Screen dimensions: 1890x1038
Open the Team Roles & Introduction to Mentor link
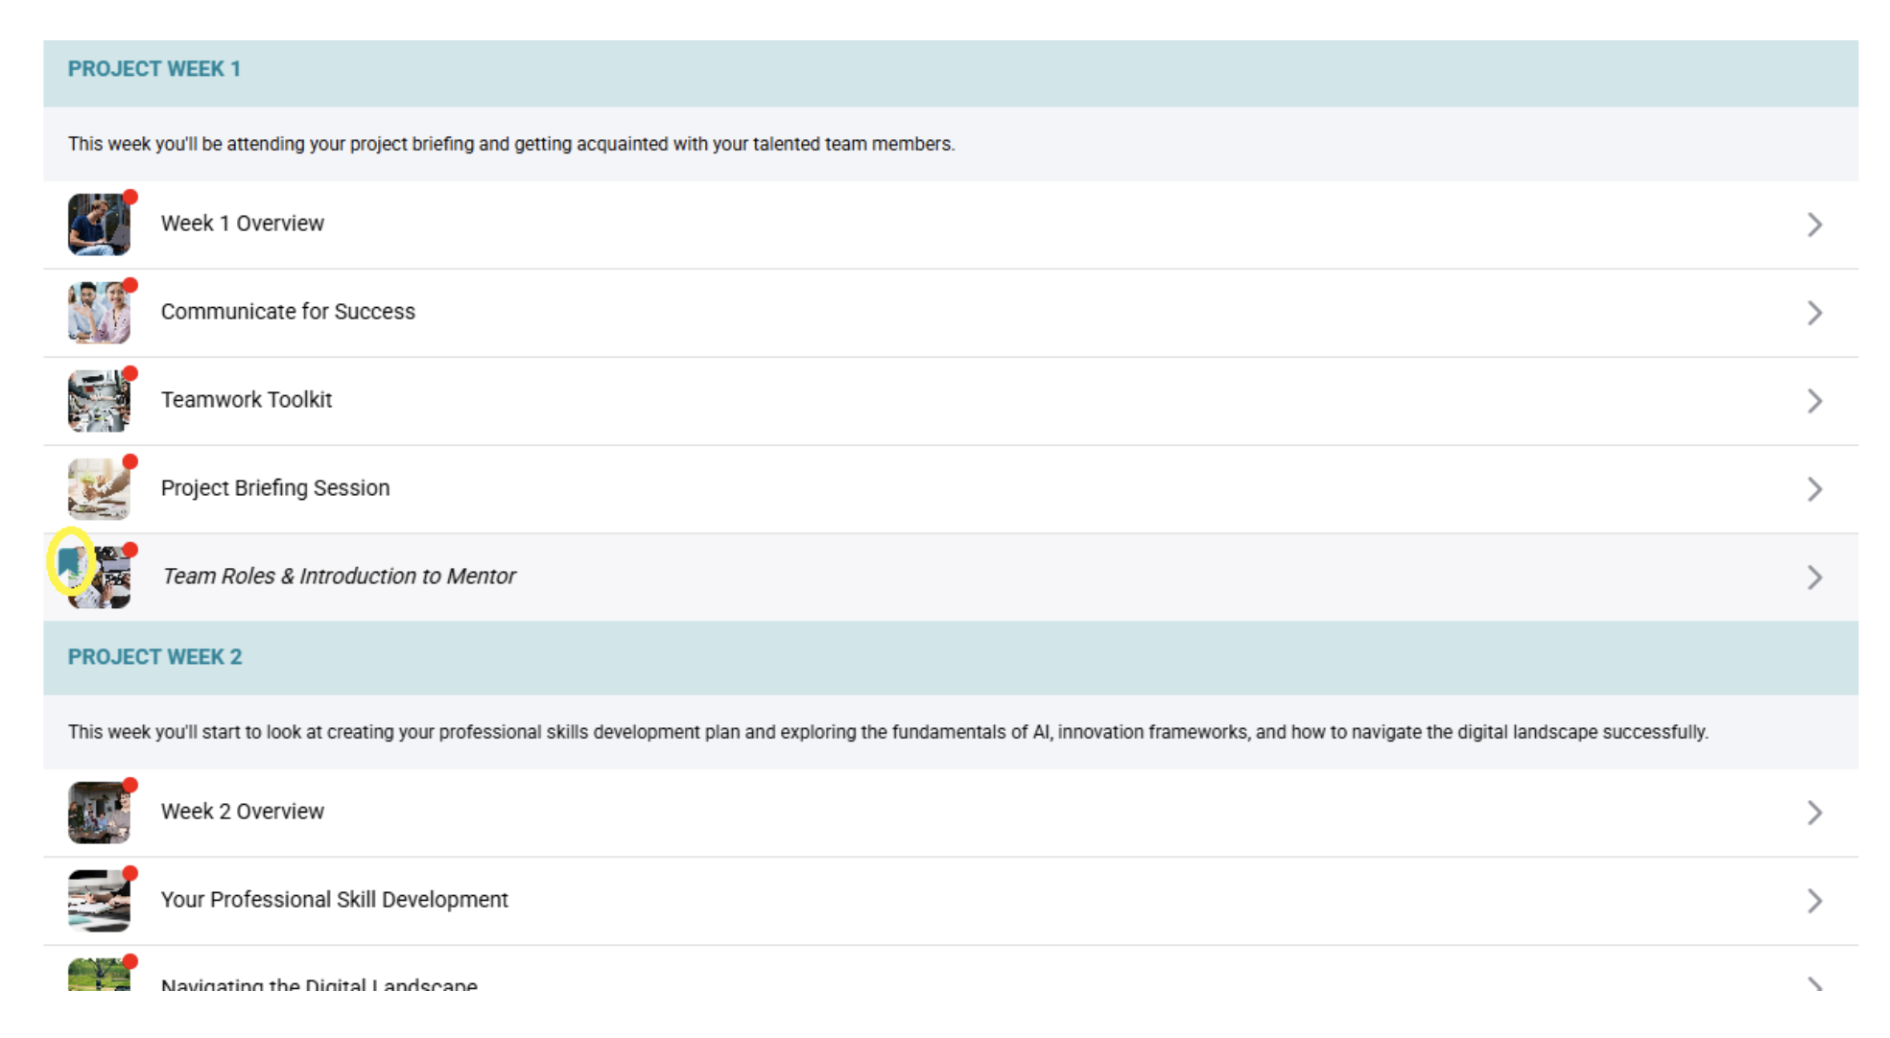pyautogui.click(x=339, y=577)
